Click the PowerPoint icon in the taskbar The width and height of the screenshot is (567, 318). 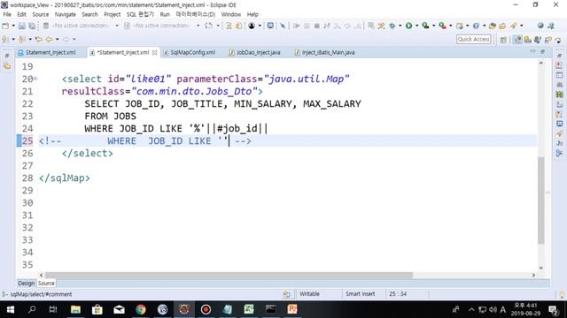292,309
